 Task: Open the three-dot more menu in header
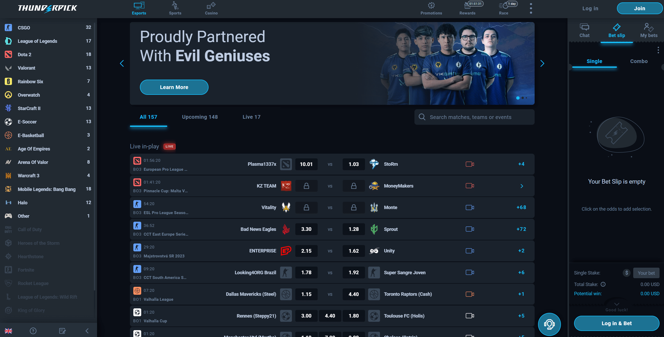tap(531, 8)
